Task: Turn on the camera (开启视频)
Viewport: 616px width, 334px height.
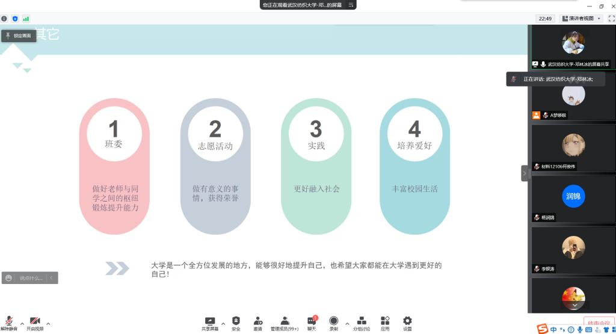Action: click(x=35, y=323)
